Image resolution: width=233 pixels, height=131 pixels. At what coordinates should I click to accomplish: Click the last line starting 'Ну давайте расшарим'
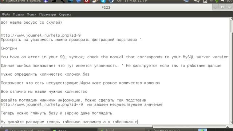(x=69, y=122)
